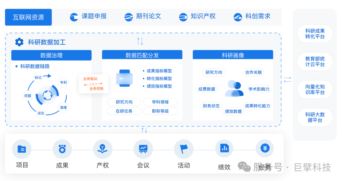Image resolution: width=342 pixels, height=181 pixels.
Task: Open the 科研成果转化平台 button
Action: pyautogui.click(x=315, y=34)
